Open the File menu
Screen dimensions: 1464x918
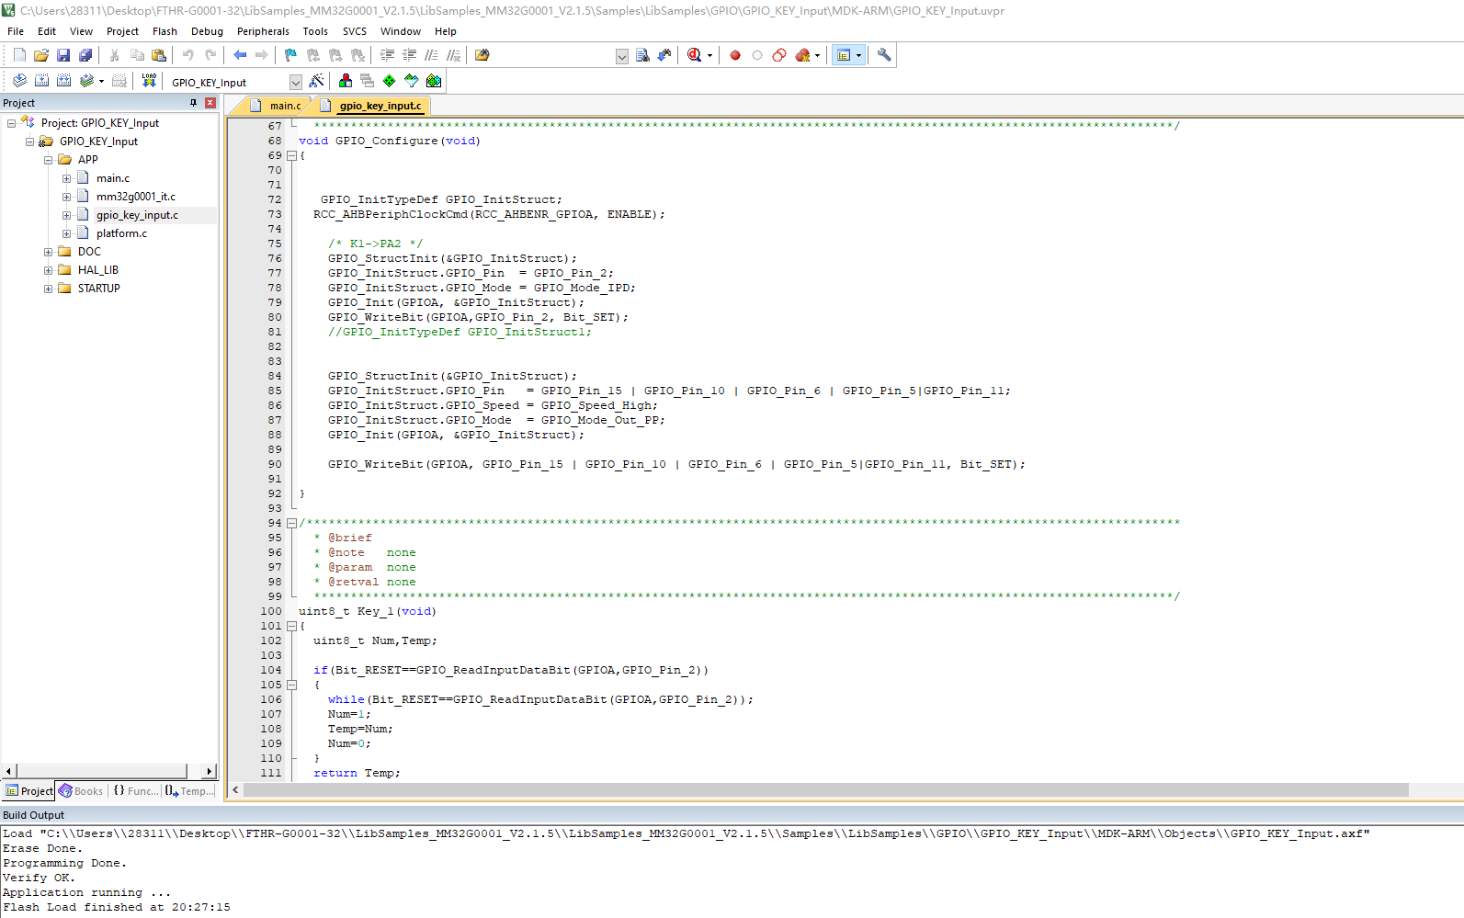point(16,31)
